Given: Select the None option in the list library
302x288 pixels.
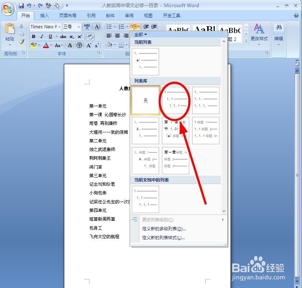Looking at the screenshot, I should pos(145,101).
